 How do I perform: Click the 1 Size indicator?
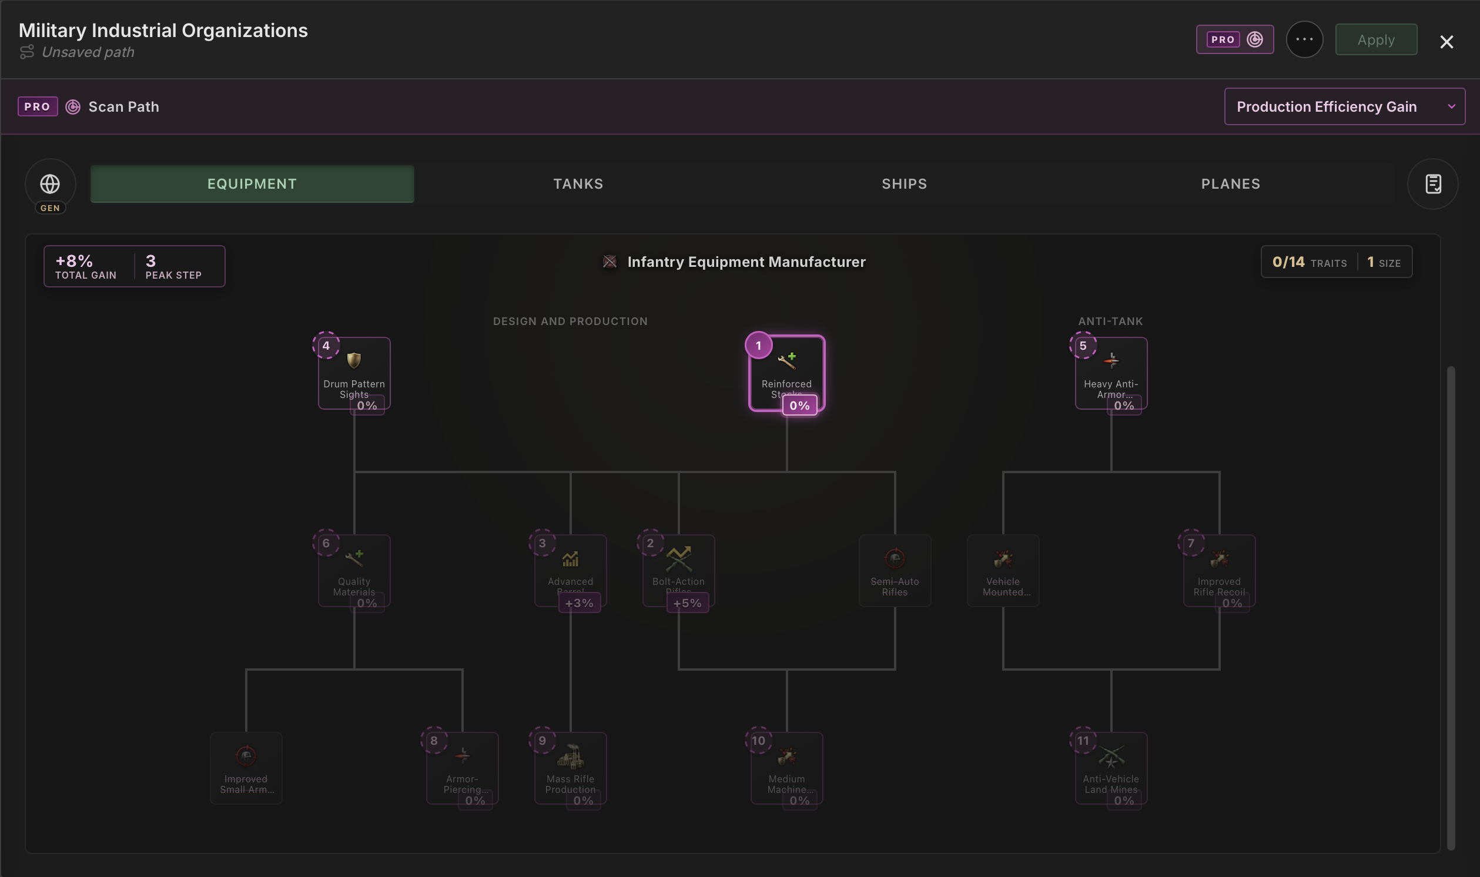[x=1384, y=262]
